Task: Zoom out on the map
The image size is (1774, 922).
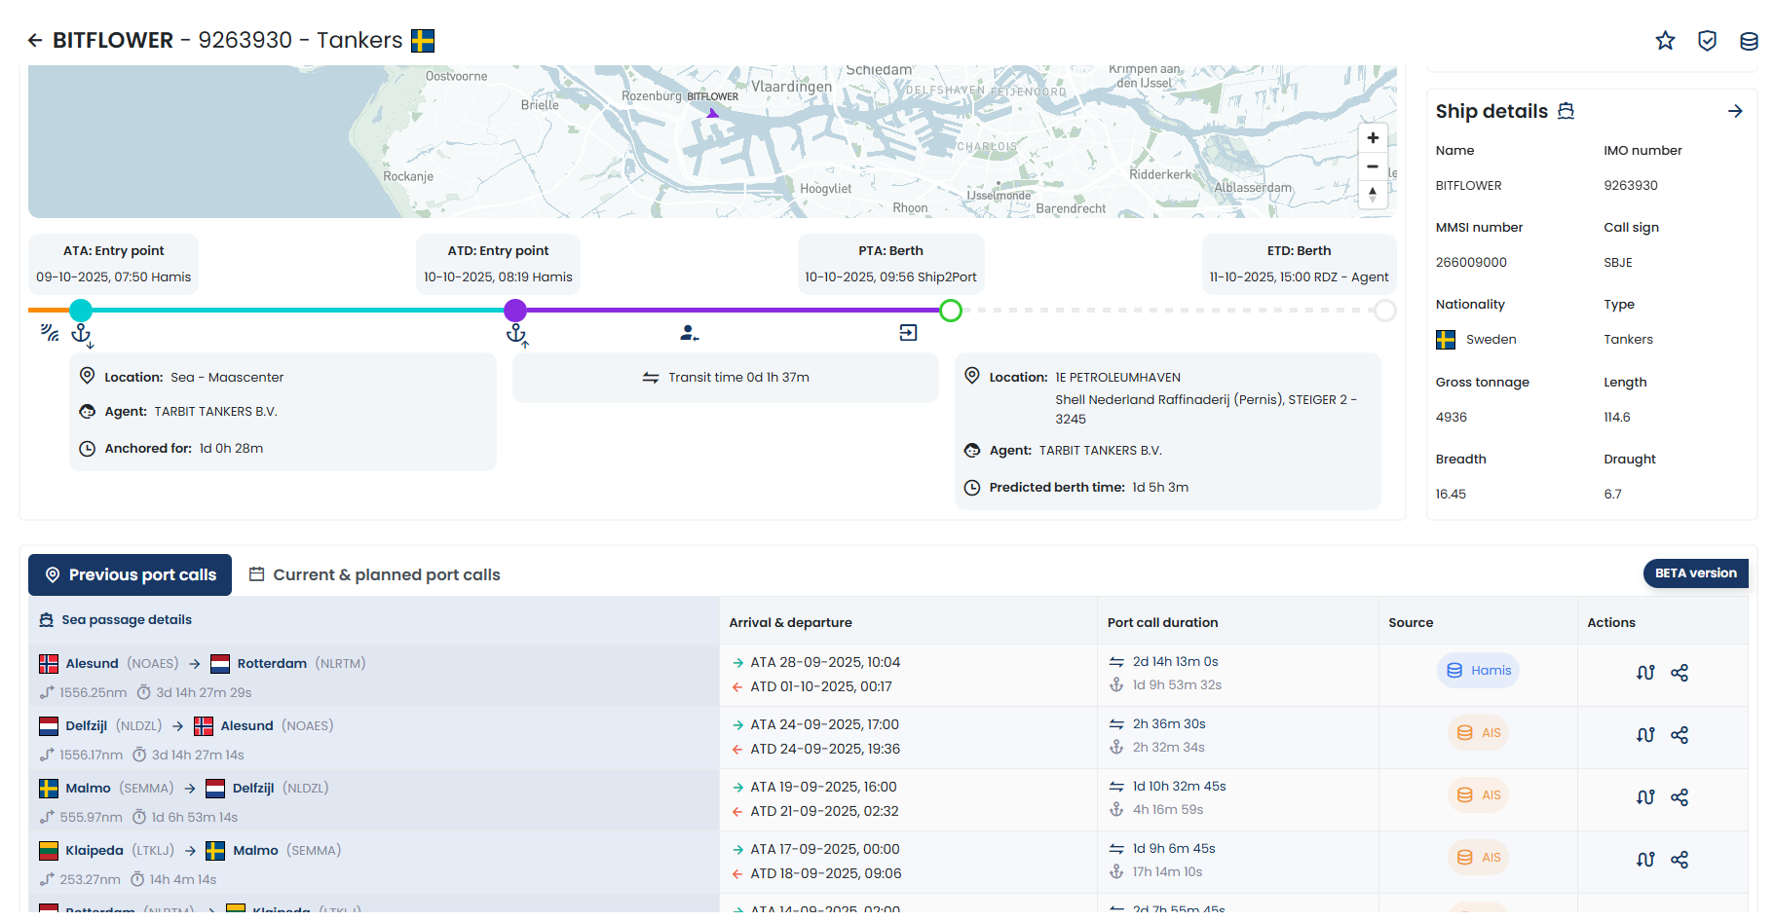Action: 1373,166
